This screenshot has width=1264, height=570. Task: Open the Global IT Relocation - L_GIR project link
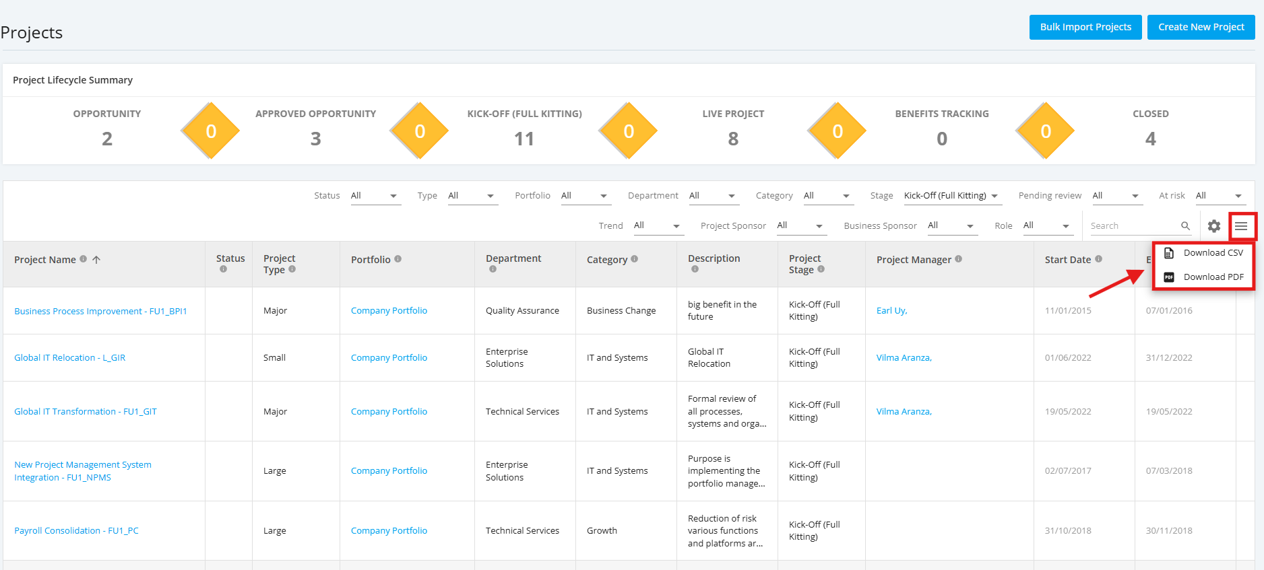pyautogui.click(x=70, y=358)
